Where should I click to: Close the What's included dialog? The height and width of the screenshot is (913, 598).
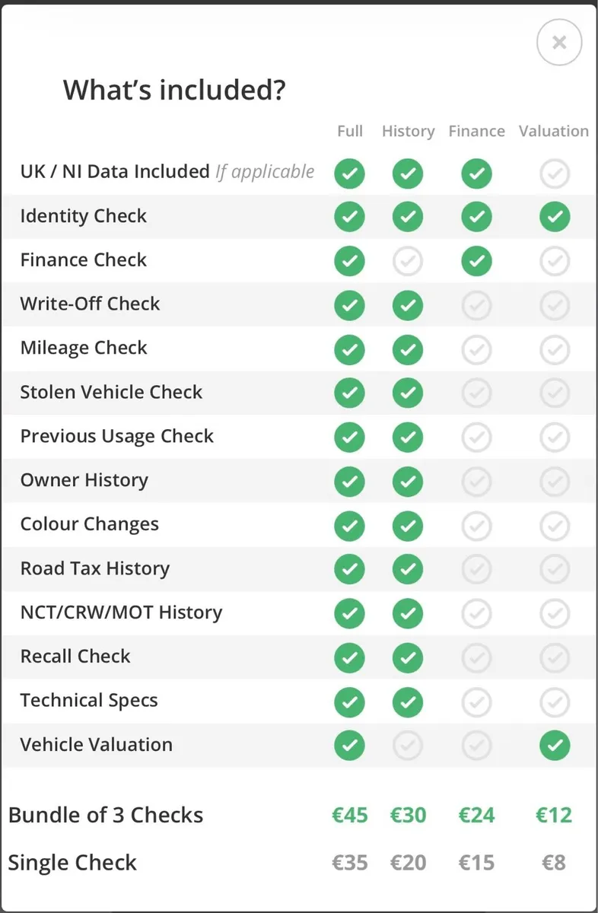point(559,43)
